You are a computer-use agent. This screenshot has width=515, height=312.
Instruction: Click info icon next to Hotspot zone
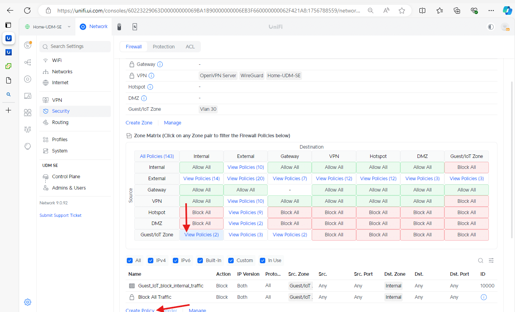[x=150, y=87]
